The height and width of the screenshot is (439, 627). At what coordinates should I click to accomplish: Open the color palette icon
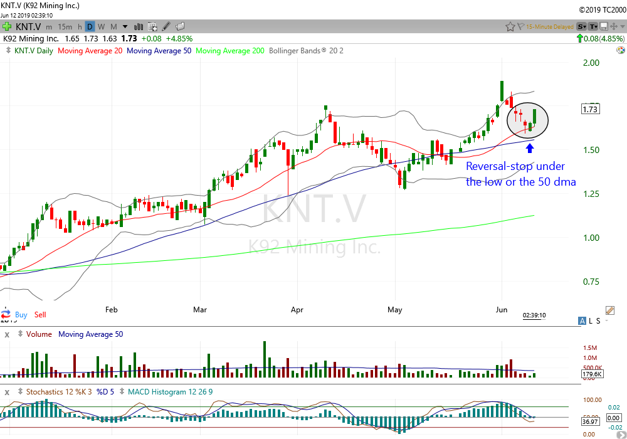pyautogui.click(x=621, y=50)
